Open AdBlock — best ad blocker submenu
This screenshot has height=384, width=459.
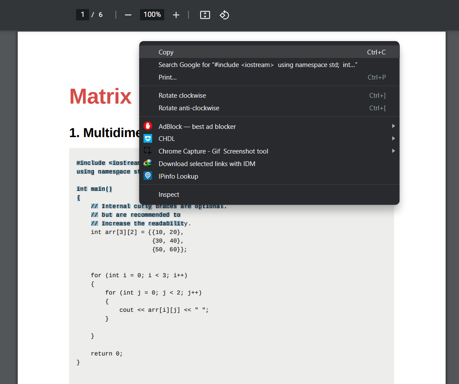pos(269,127)
